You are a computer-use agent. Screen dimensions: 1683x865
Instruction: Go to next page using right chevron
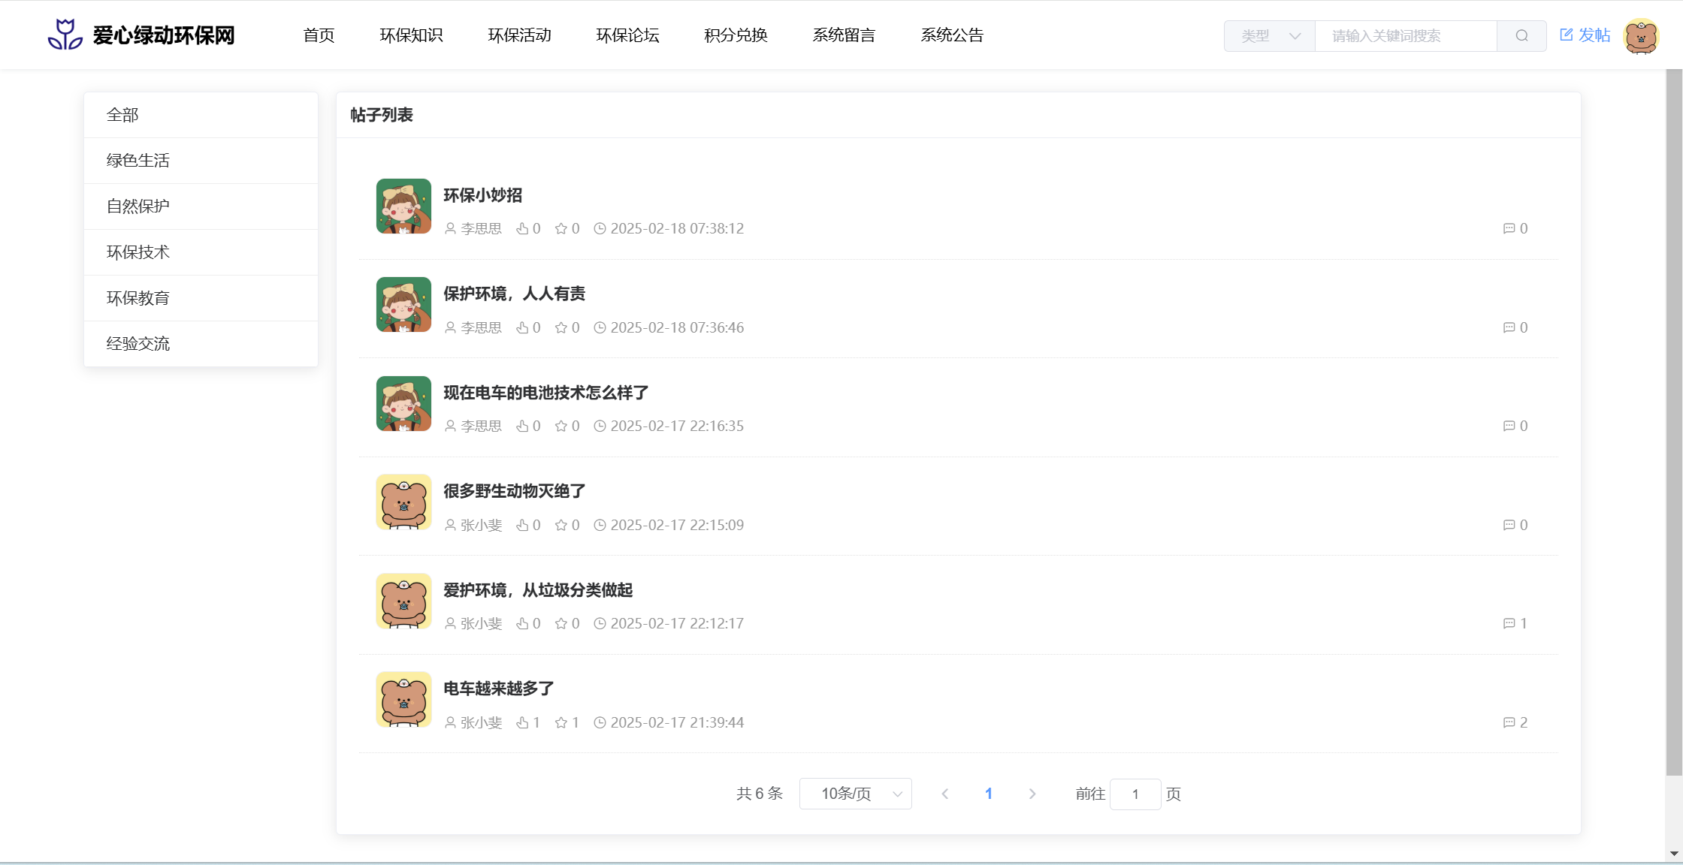[1032, 794]
